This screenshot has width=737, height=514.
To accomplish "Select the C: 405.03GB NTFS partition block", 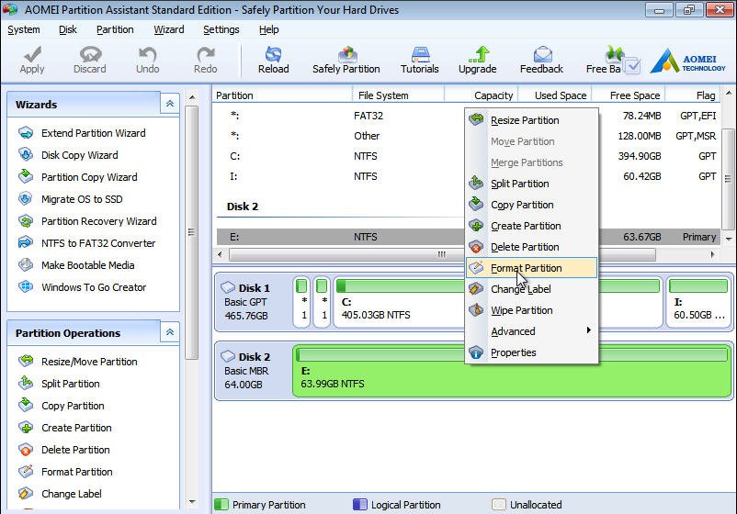I will click(498, 302).
